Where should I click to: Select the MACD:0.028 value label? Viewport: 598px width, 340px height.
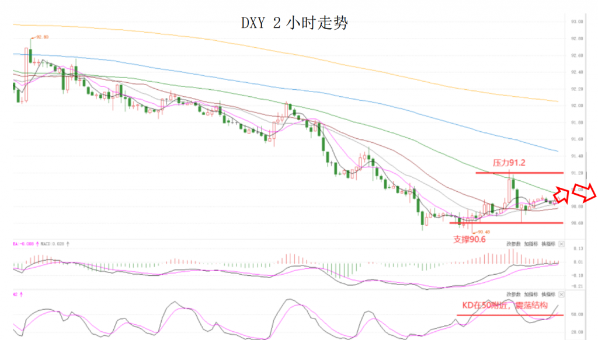click(53, 244)
